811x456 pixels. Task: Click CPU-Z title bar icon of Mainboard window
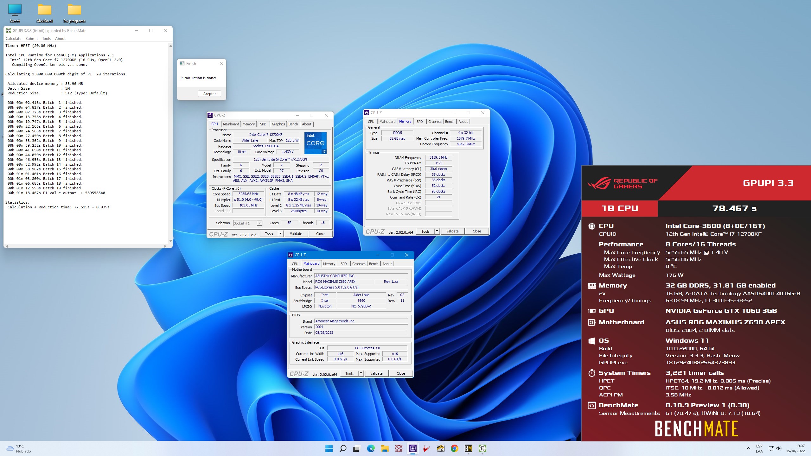click(x=291, y=255)
